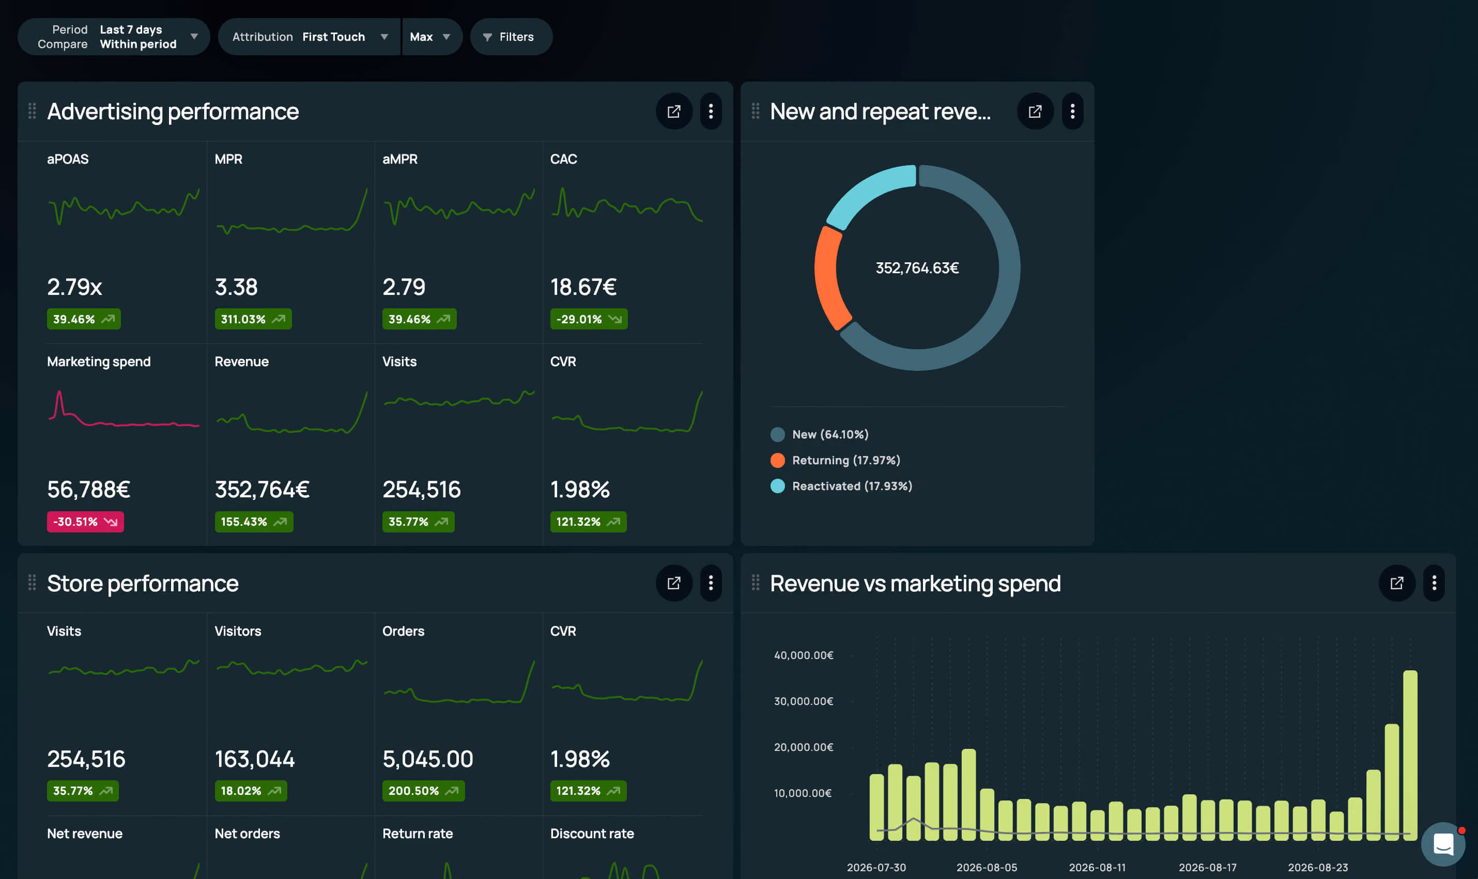Click the aPOAS 39.46% change badge
The width and height of the screenshot is (1478, 879).
click(x=84, y=319)
